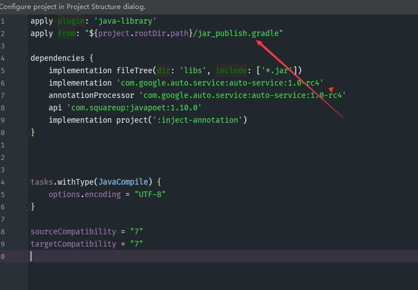Click the 'dependencies' keyword
418x290 pixels.
pos(58,58)
